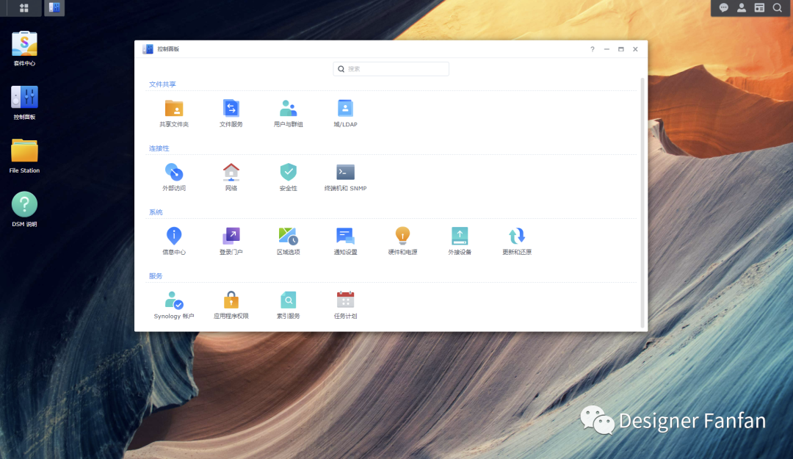Open 外部访问 external access
The height and width of the screenshot is (459, 793).
pos(174,172)
